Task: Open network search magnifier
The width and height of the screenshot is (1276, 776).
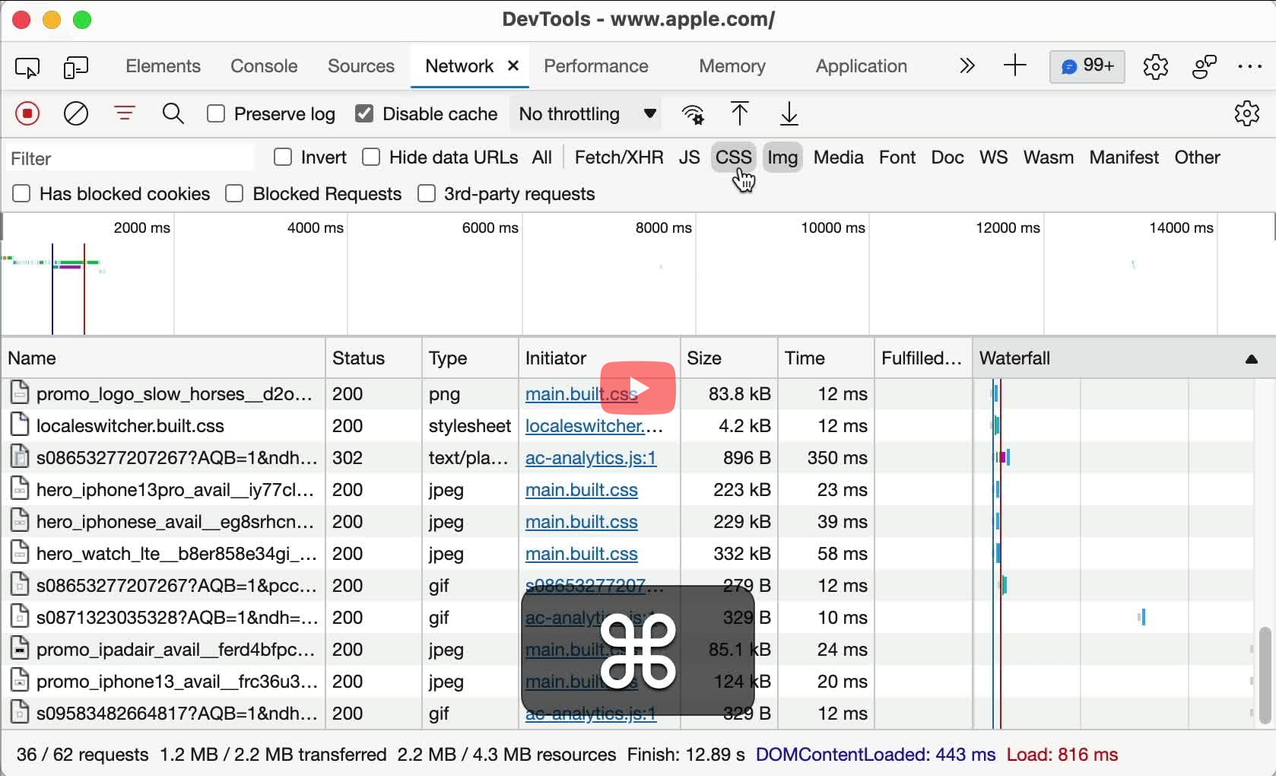Action: coord(173,114)
